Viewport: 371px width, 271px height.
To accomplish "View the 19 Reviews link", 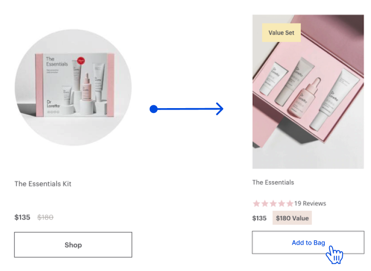I will [310, 203].
